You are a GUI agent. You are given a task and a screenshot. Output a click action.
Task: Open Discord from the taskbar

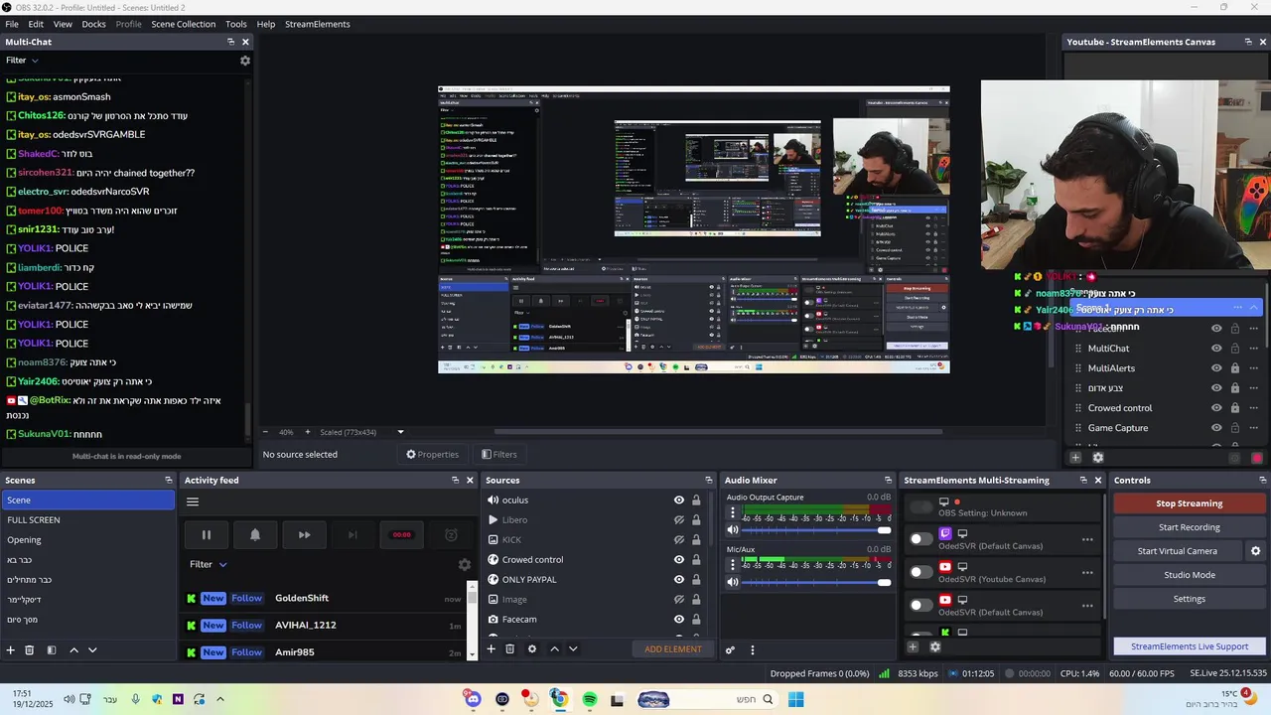coord(473,700)
